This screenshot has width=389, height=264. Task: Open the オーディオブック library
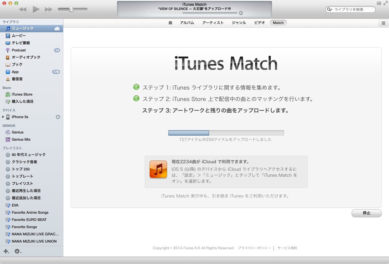point(32,57)
